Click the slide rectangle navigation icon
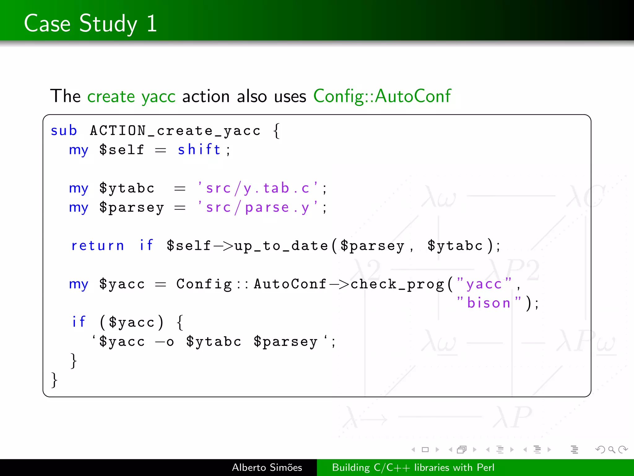The image size is (634, 476). click(x=425, y=450)
